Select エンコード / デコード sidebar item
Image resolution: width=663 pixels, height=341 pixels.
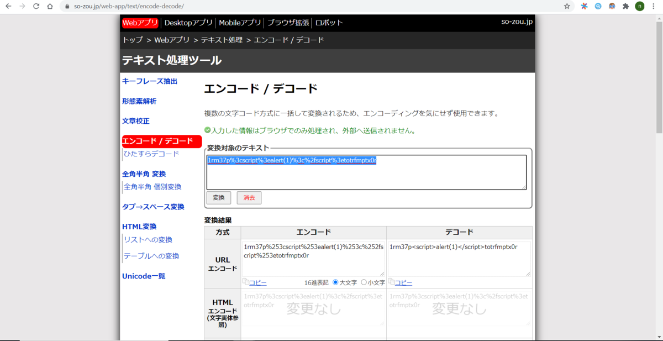pyautogui.click(x=161, y=141)
